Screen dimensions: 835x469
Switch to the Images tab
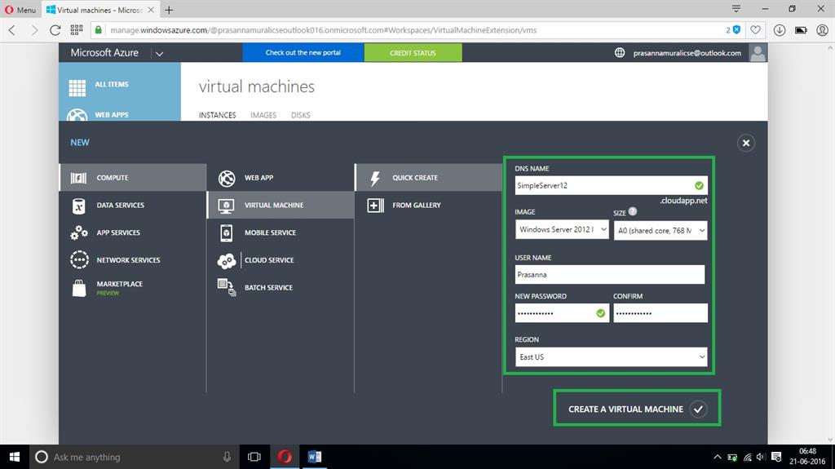(263, 115)
